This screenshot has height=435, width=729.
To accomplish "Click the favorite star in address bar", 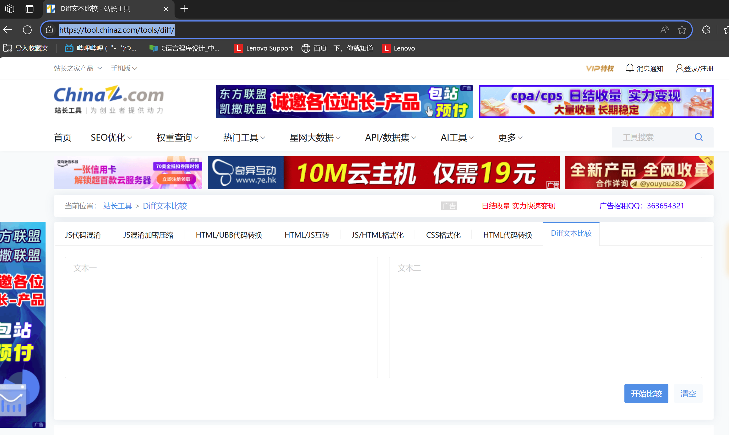I will [682, 30].
